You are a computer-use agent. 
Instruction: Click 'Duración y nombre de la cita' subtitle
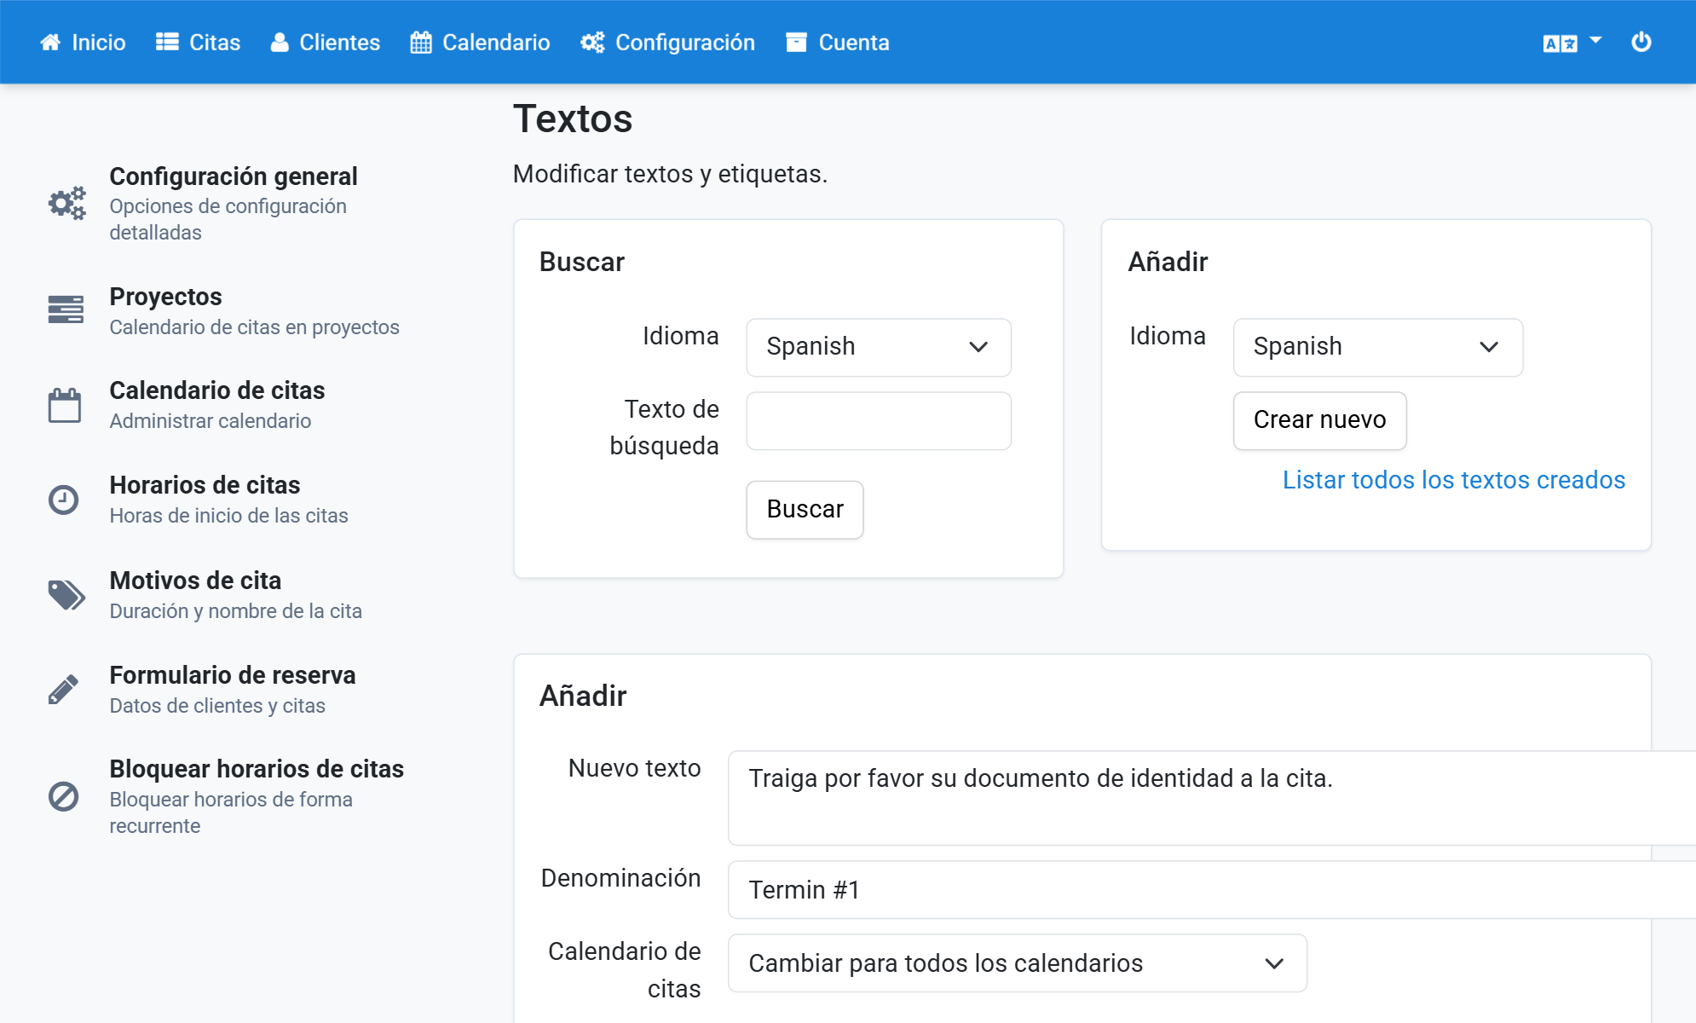click(x=235, y=611)
